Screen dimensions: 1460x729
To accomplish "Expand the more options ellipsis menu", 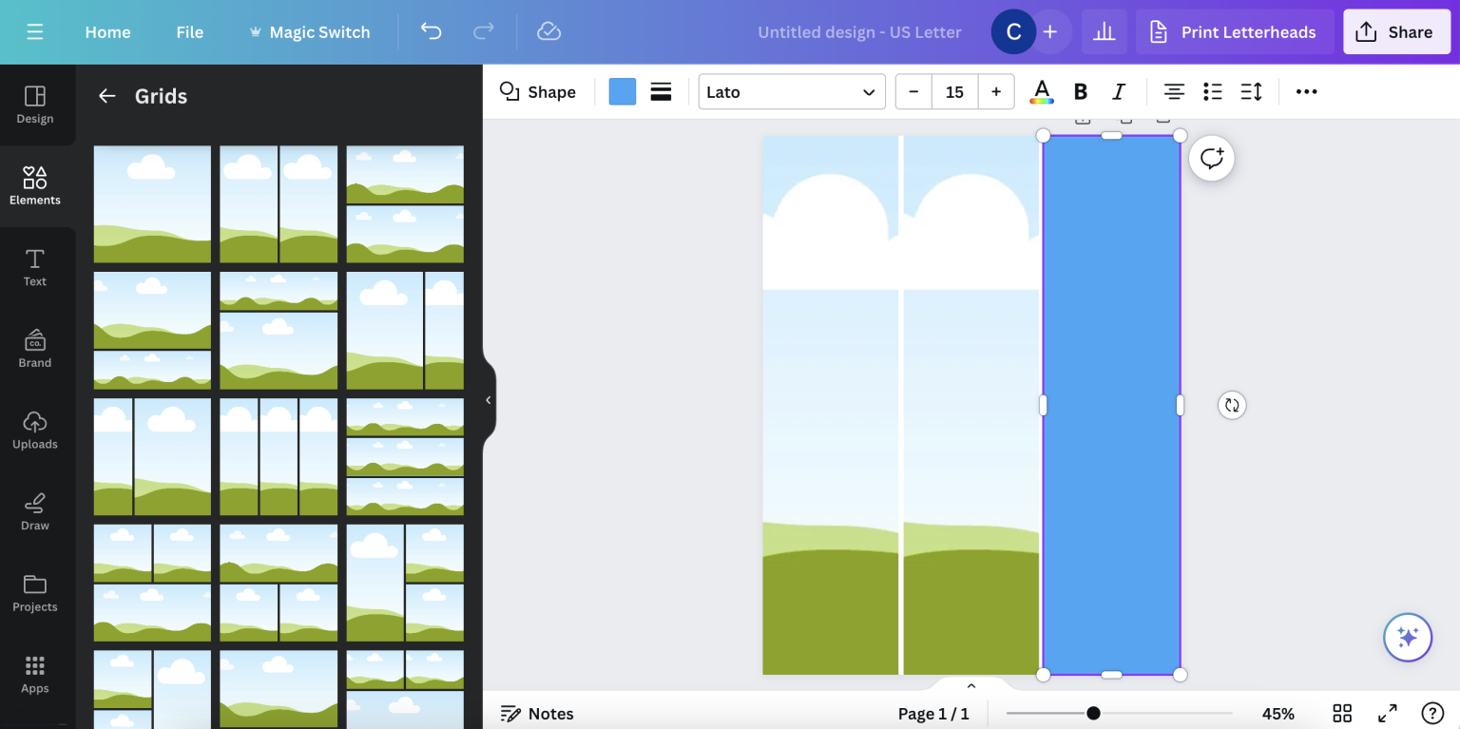I will [x=1306, y=92].
